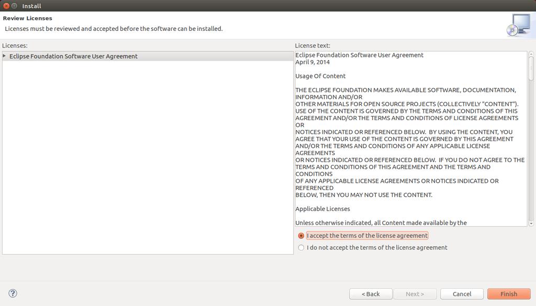Screen dimensions: 536x306
Task: Click the disabled Next button
Action: coord(415,293)
